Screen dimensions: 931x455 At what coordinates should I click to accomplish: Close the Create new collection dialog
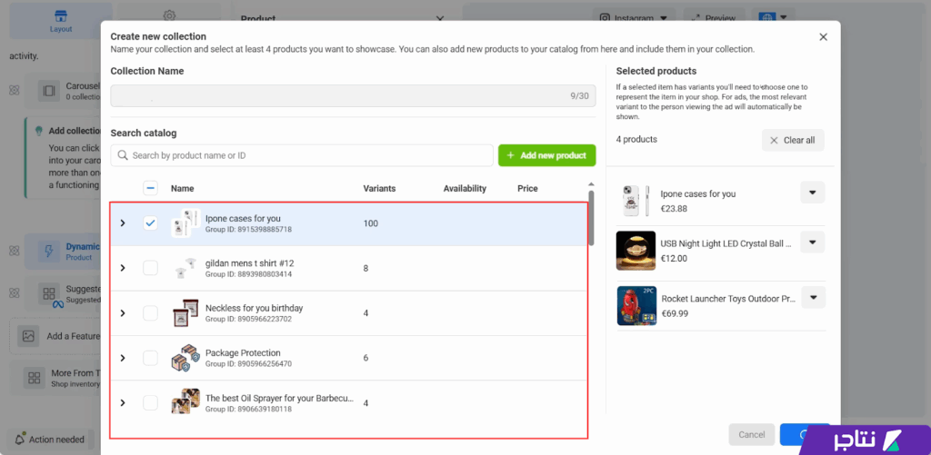pos(823,37)
